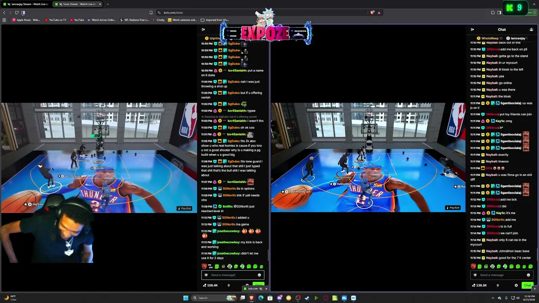
Task: Reload the current page
Action: (16, 13)
